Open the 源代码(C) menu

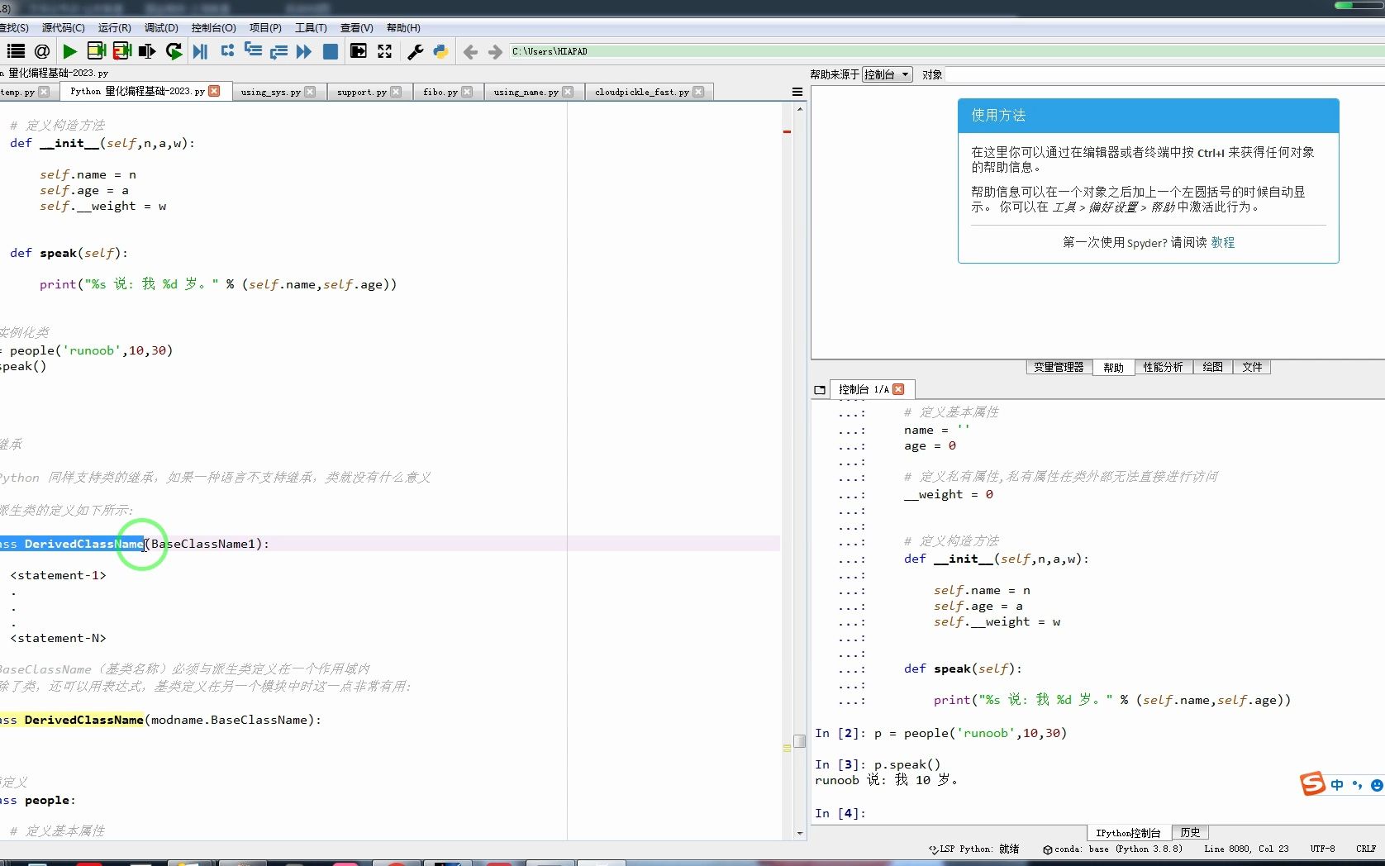click(x=64, y=27)
